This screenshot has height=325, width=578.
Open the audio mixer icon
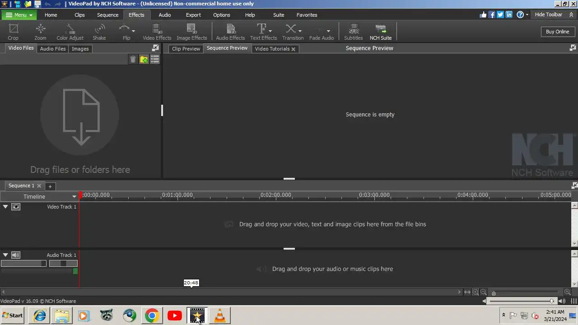coord(573,301)
